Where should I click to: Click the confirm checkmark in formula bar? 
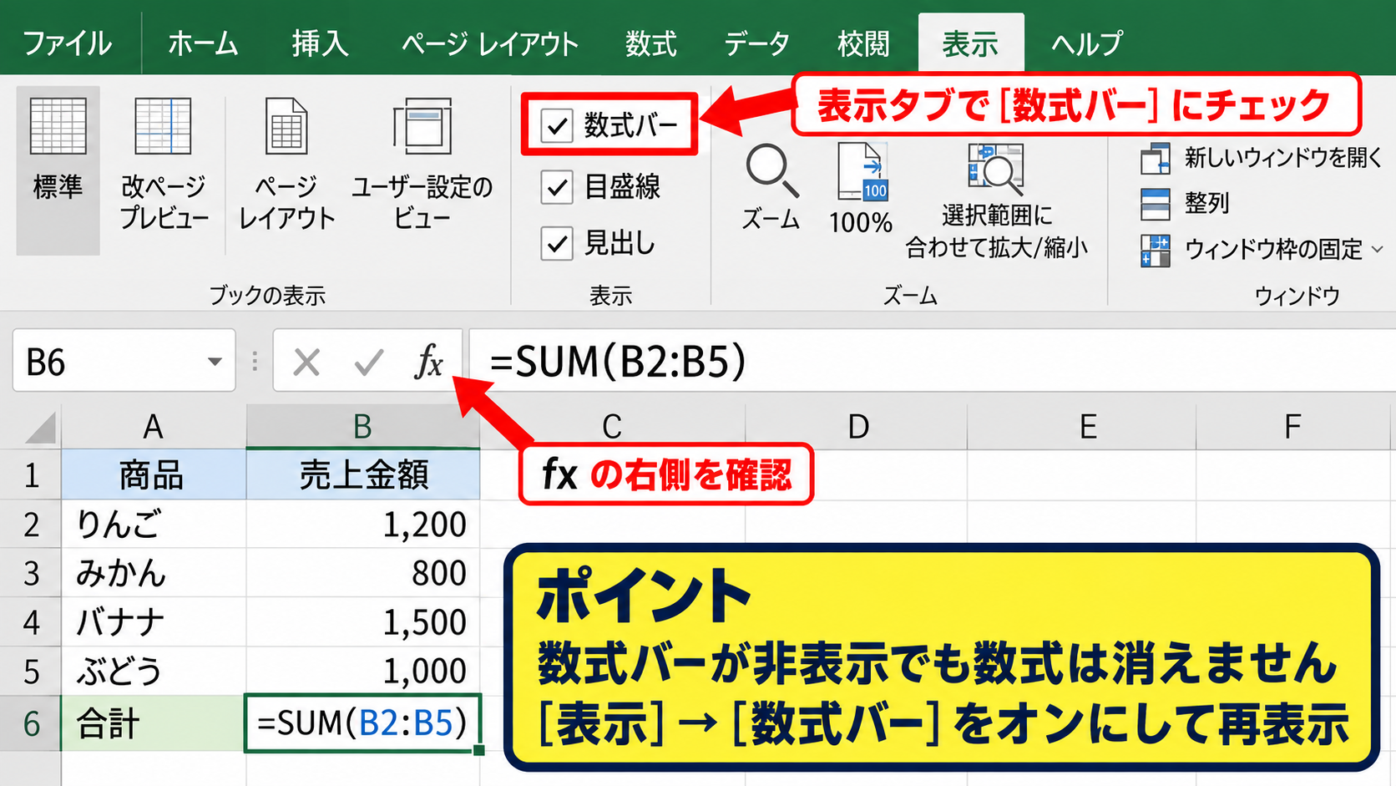point(368,363)
